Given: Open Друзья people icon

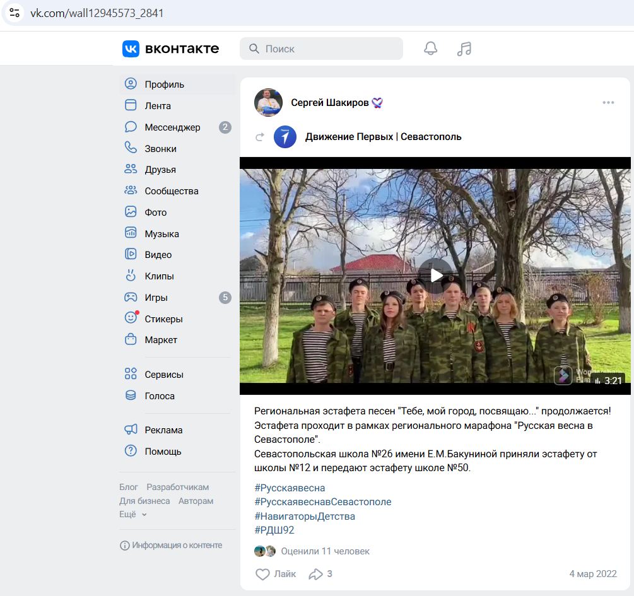Looking at the screenshot, I should pos(131,169).
